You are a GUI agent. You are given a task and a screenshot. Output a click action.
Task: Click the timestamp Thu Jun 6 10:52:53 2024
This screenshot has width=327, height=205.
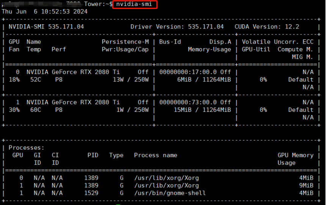point(45,11)
